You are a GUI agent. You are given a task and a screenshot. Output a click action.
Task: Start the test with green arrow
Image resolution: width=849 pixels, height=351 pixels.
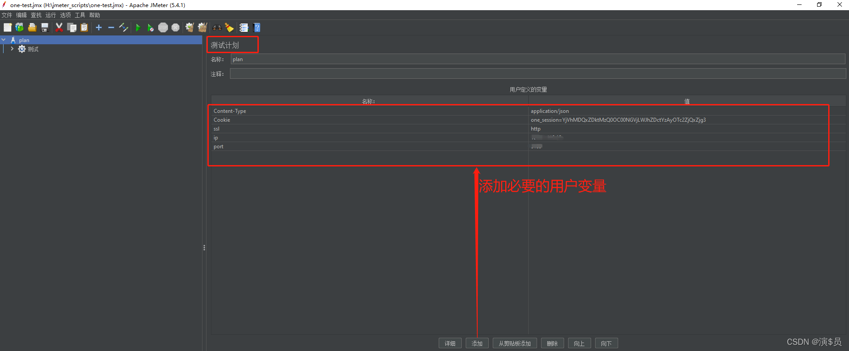pos(138,27)
